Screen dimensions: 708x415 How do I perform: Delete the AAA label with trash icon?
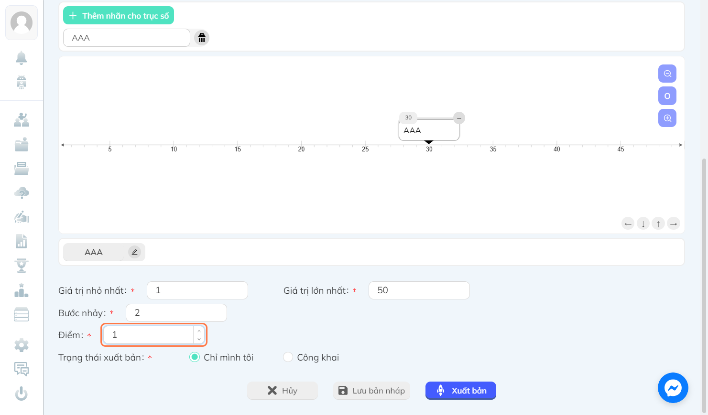202,38
